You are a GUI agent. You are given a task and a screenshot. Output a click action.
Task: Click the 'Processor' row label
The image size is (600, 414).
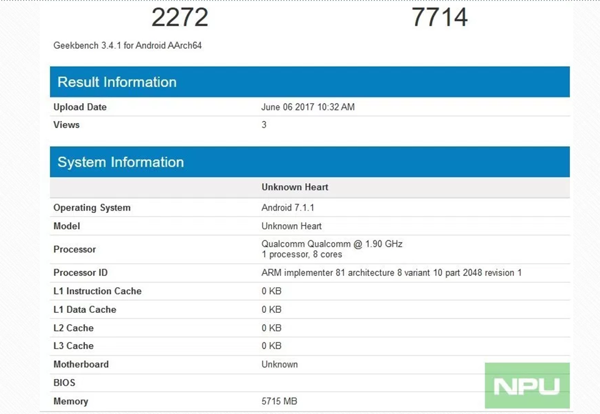[74, 249]
